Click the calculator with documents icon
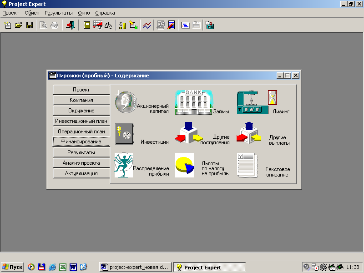 (210, 25)
